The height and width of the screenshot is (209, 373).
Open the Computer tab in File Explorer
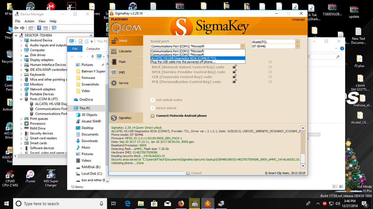click(93, 49)
